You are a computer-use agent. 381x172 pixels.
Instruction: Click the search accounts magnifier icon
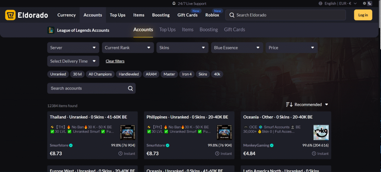click(x=130, y=88)
